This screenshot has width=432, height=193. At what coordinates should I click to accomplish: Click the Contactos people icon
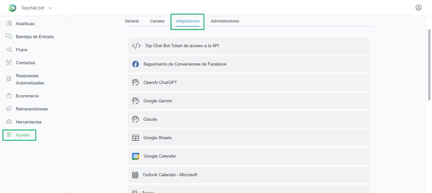(x=9, y=62)
